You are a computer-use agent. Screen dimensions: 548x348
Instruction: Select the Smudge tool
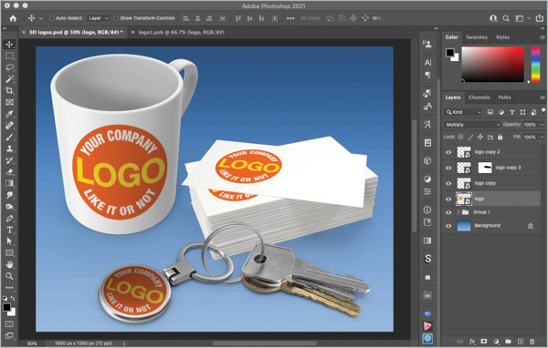[x=9, y=195]
